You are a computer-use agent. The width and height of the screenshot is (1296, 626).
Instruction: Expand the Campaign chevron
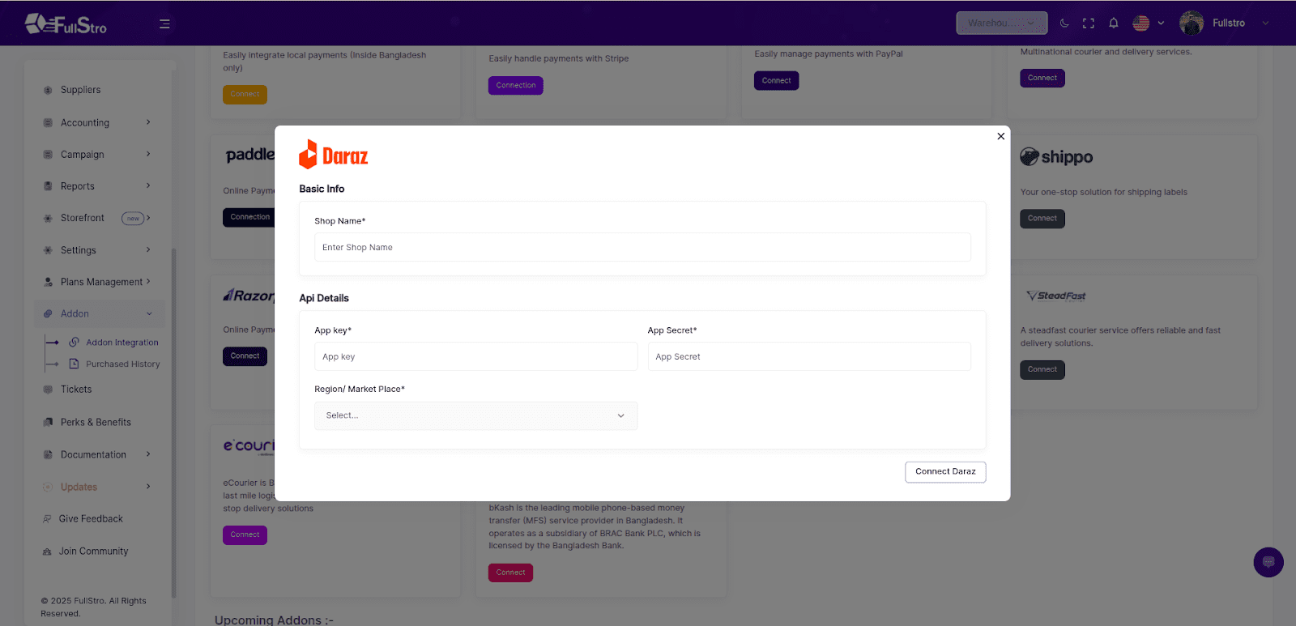pos(148,154)
